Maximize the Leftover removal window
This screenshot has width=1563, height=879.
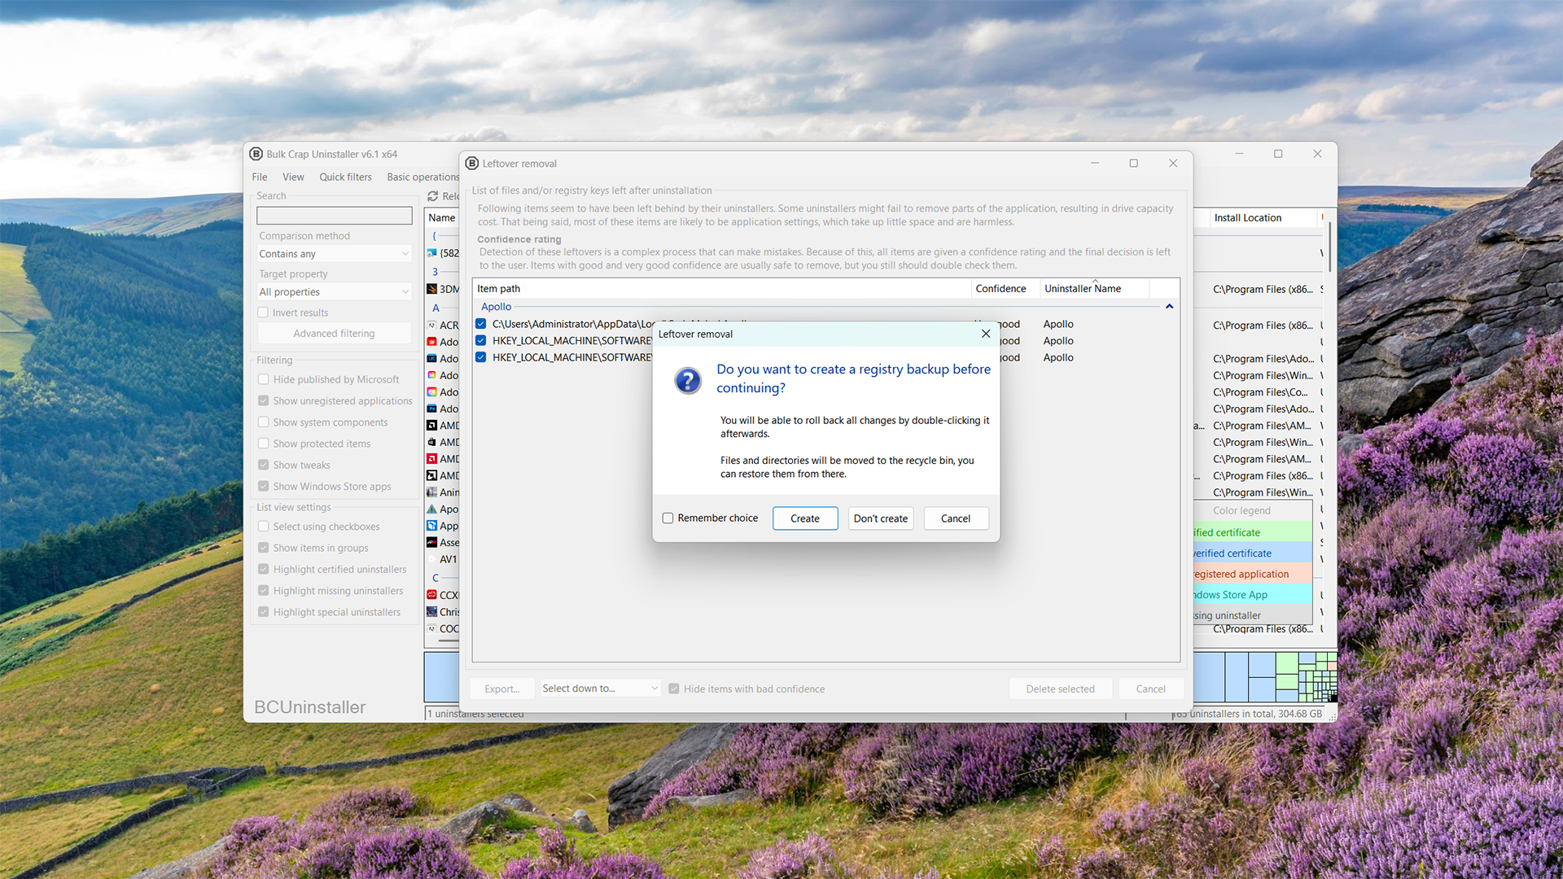(x=1133, y=164)
